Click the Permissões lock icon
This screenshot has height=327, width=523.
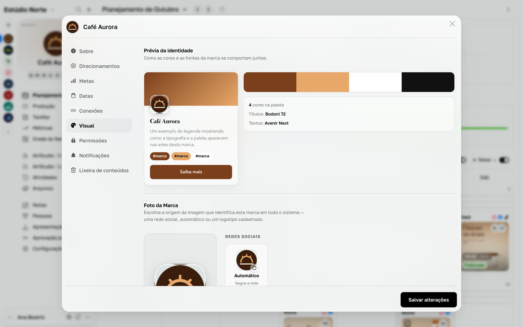coord(73,140)
